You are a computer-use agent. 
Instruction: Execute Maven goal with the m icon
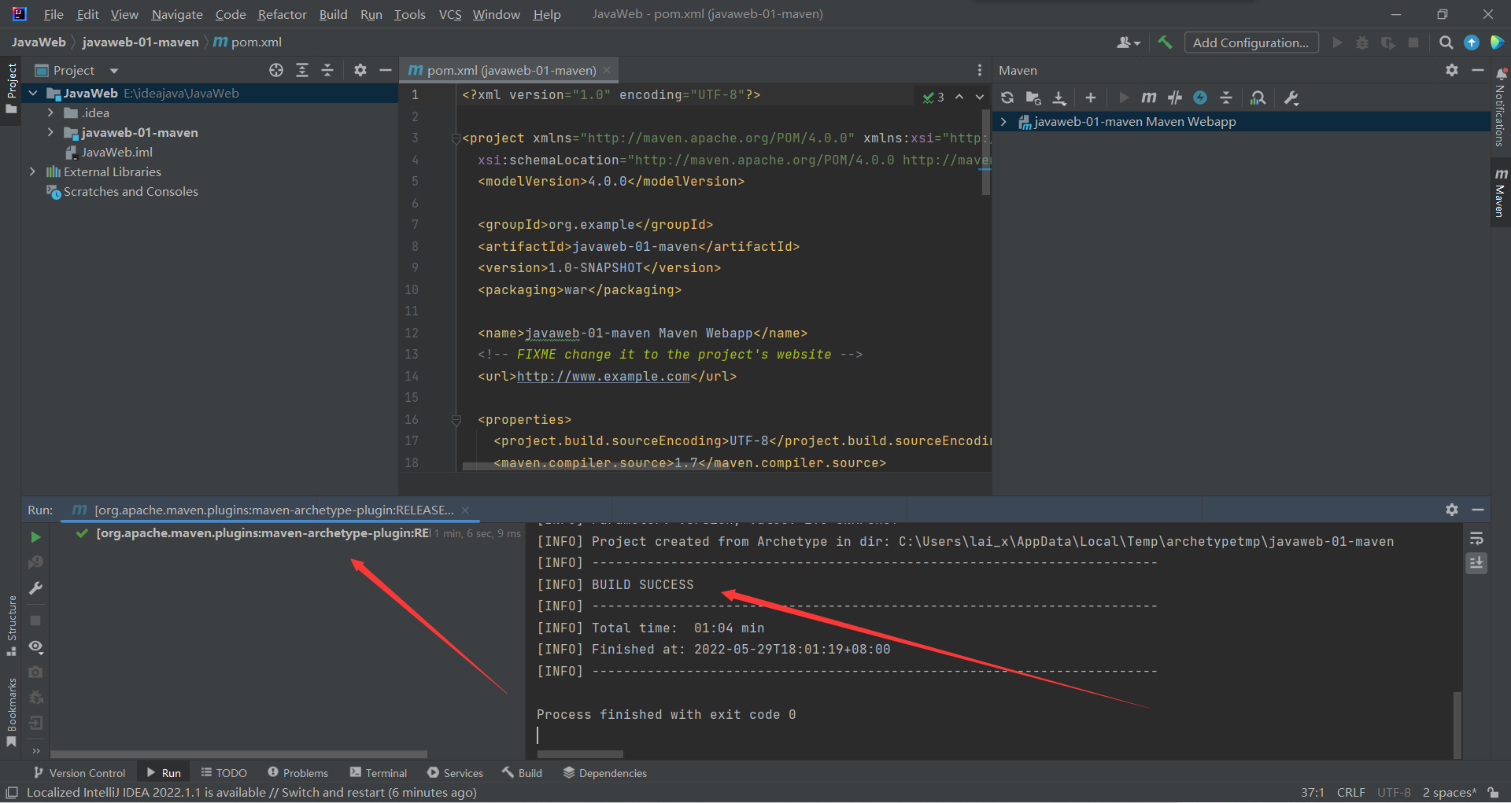coord(1149,98)
